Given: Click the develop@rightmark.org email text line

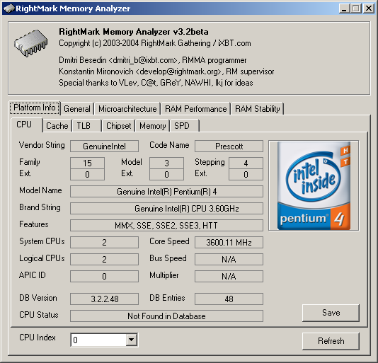Looking at the screenshot, I should tap(166, 71).
